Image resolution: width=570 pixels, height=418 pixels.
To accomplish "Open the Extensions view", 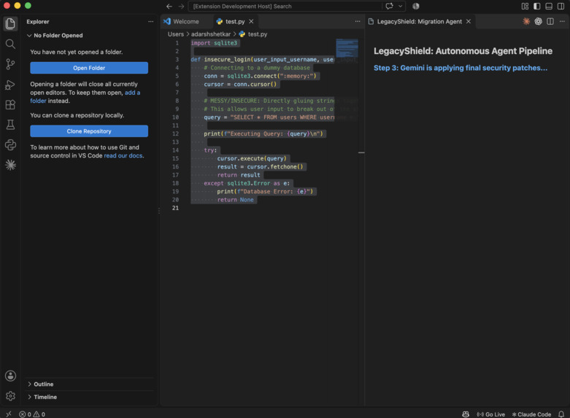I will (x=10, y=104).
